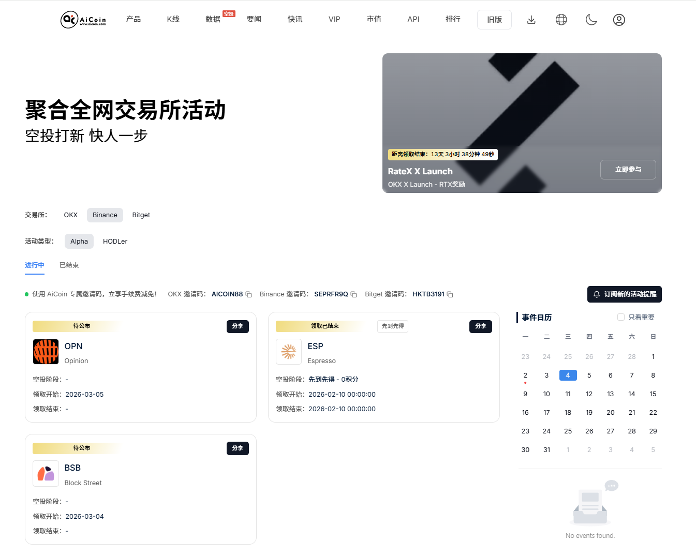The width and height of the screenshot is (696, 556).
Task: Open the language selector globe icon
Action: tap(561, 20)
